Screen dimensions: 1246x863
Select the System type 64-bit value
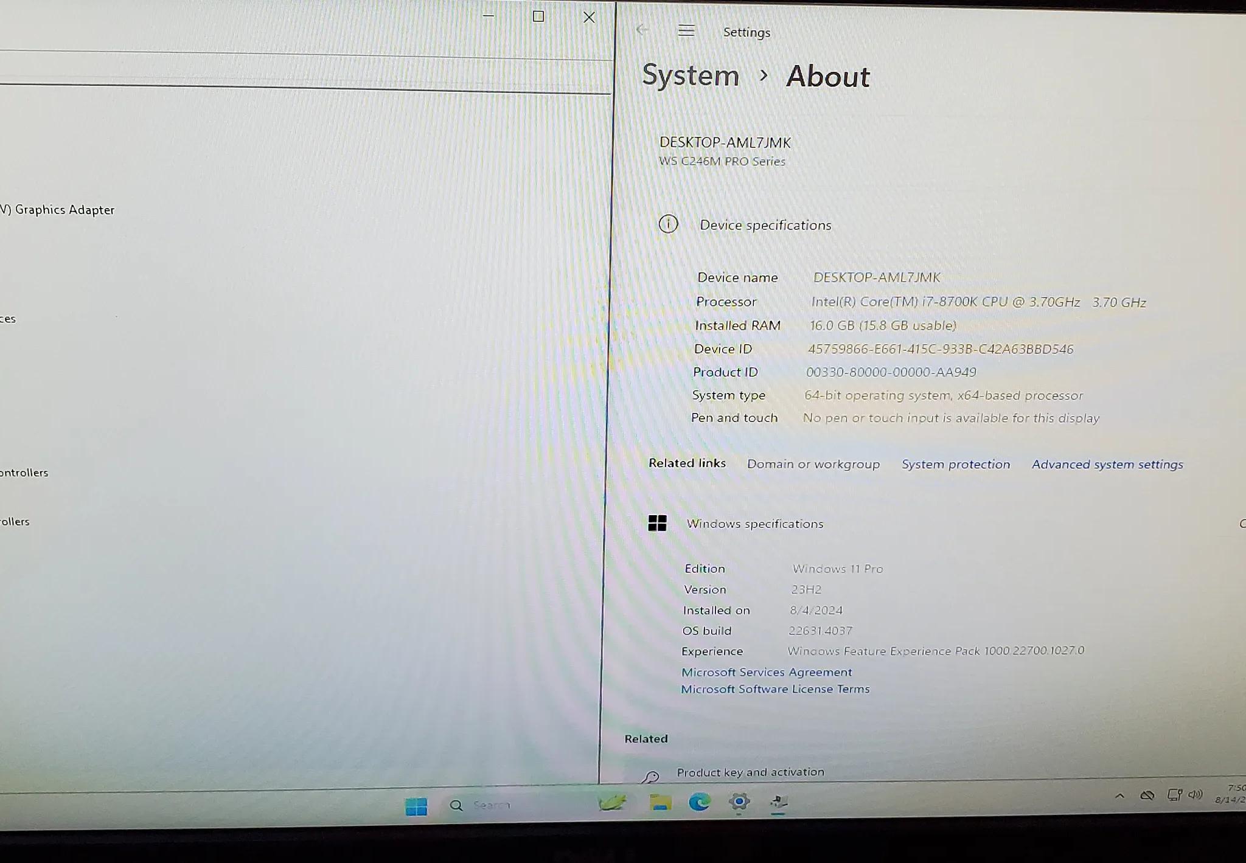944,395
